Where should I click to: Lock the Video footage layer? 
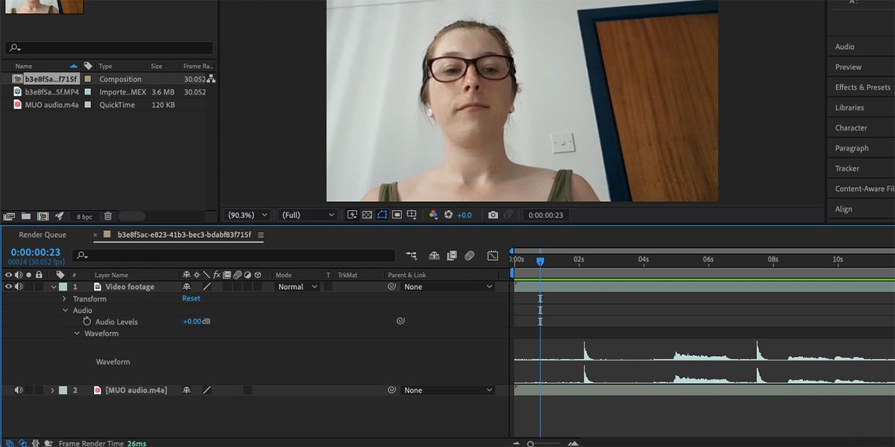click(x=39, y=286)
